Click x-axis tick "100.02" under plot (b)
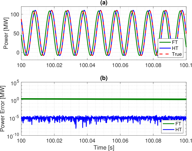 tap(54, 141)
